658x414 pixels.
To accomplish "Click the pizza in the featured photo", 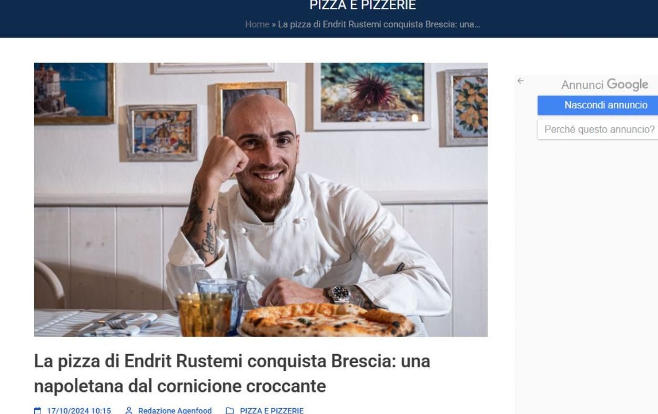I will [327, 321].
